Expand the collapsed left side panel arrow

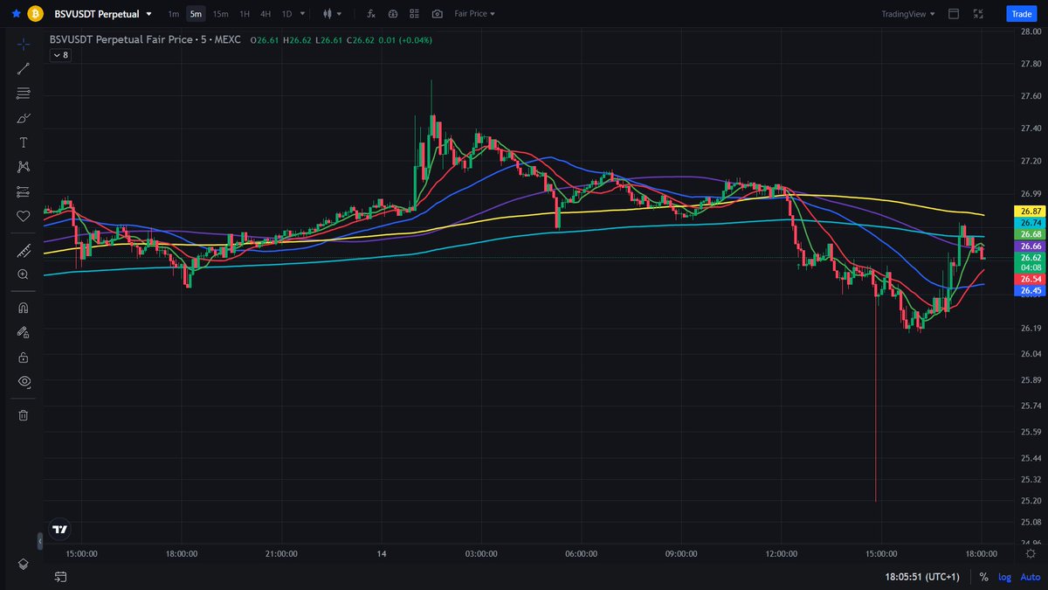(x=39, y=541)
